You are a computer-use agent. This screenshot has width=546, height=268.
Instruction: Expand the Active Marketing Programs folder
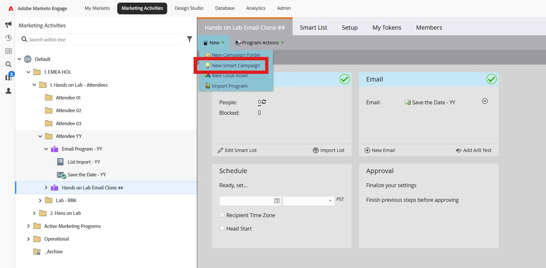pyautogui.click(x=28, y=226)
